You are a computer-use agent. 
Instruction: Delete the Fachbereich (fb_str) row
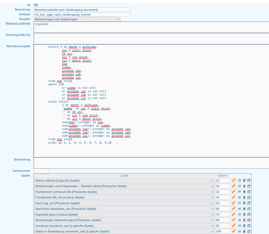coord(244,197)
